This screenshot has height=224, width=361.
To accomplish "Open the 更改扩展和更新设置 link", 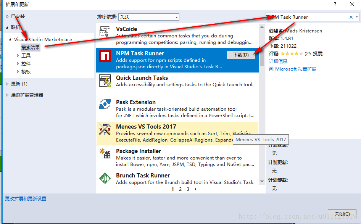I will (x=26, y=199).
